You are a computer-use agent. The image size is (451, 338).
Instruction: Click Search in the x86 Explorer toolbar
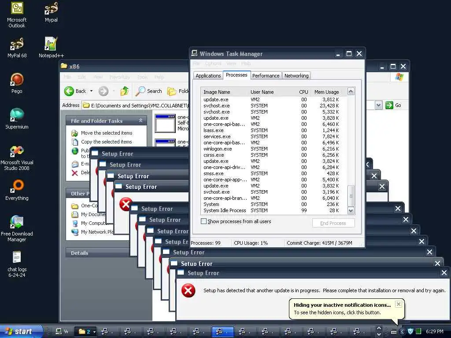tap(149, 91)
